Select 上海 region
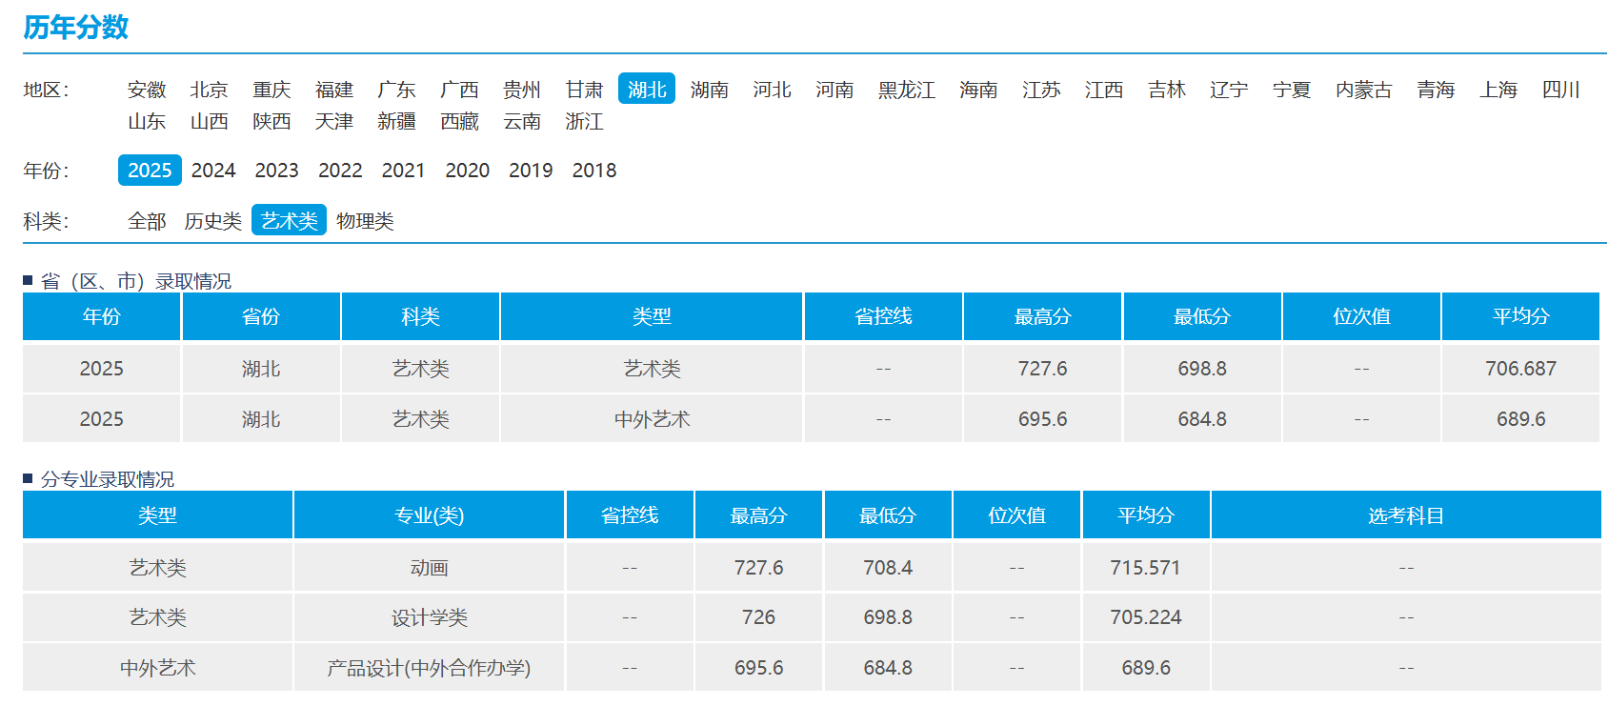The image size is (1608, 706). click(1498, 90)
